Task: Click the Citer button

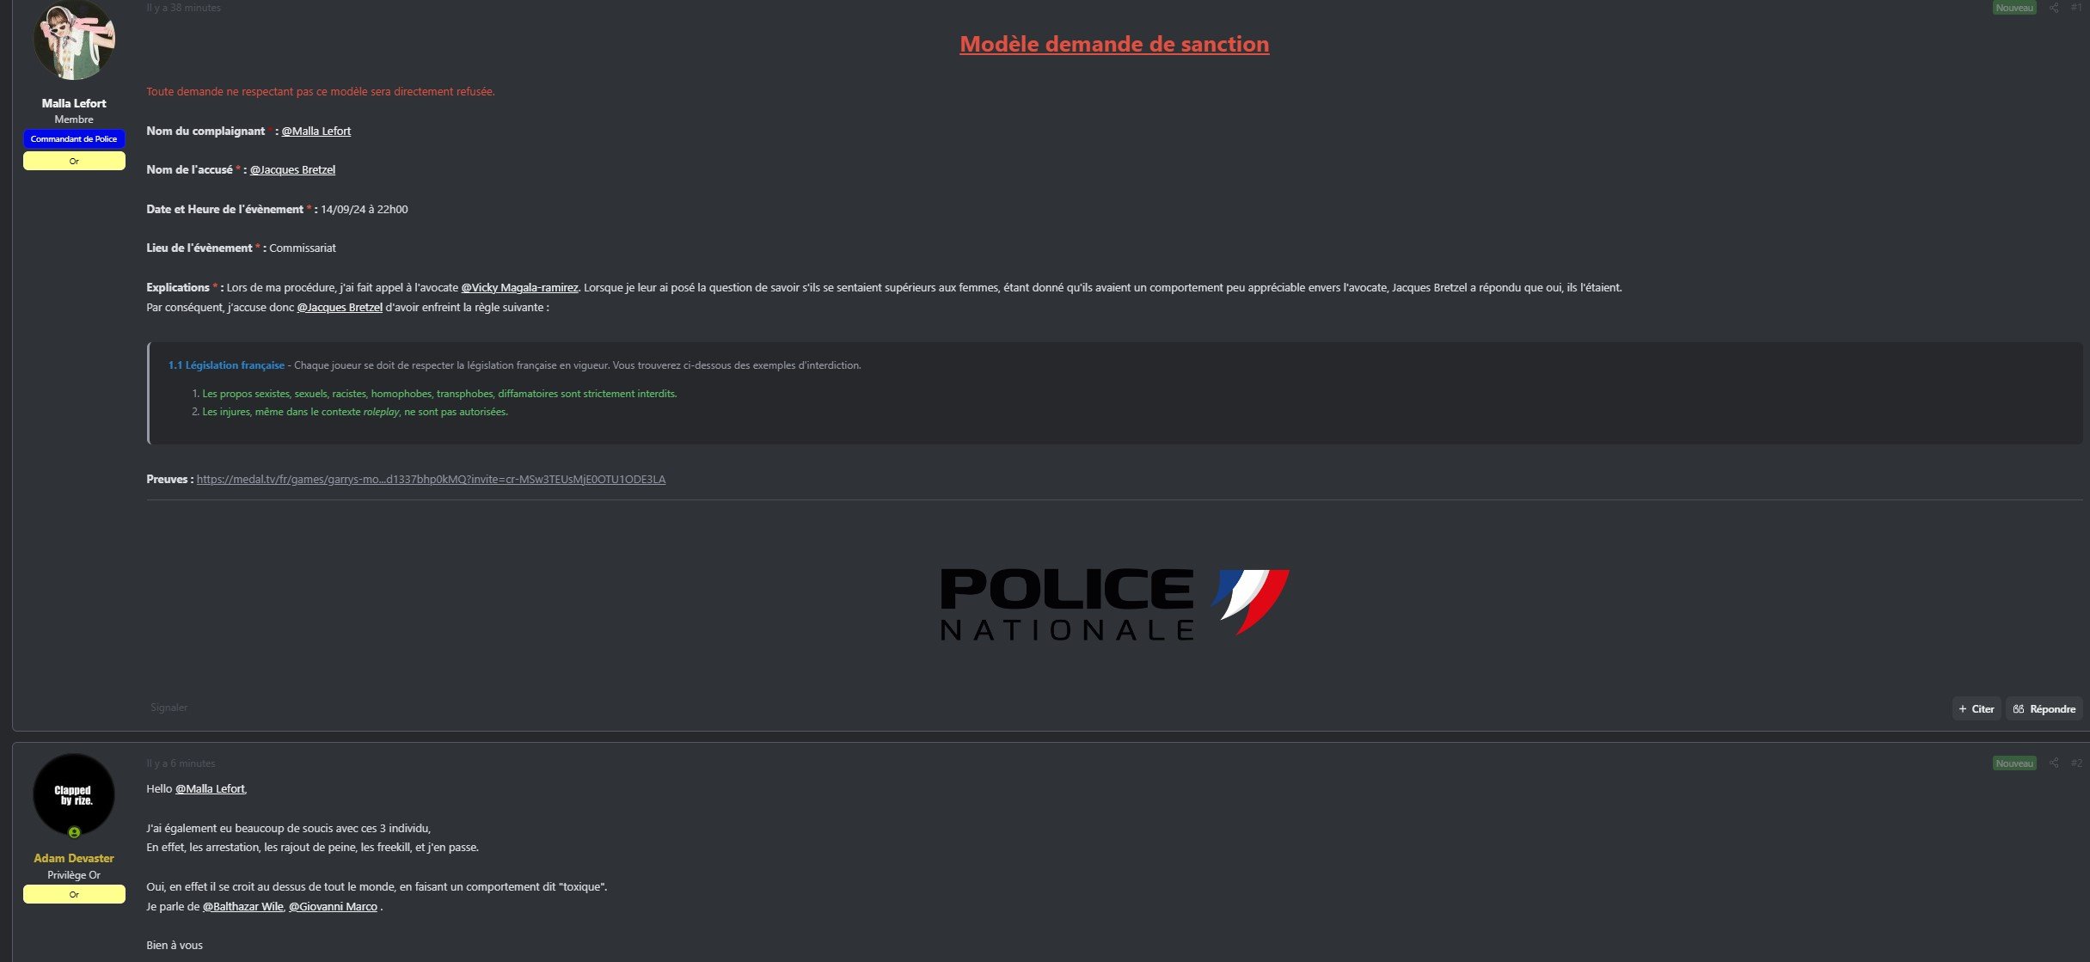Action: click(x=1976, y=708)
